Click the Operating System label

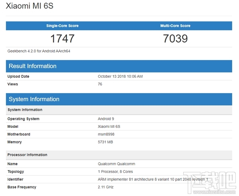click(x=24, y=119)
